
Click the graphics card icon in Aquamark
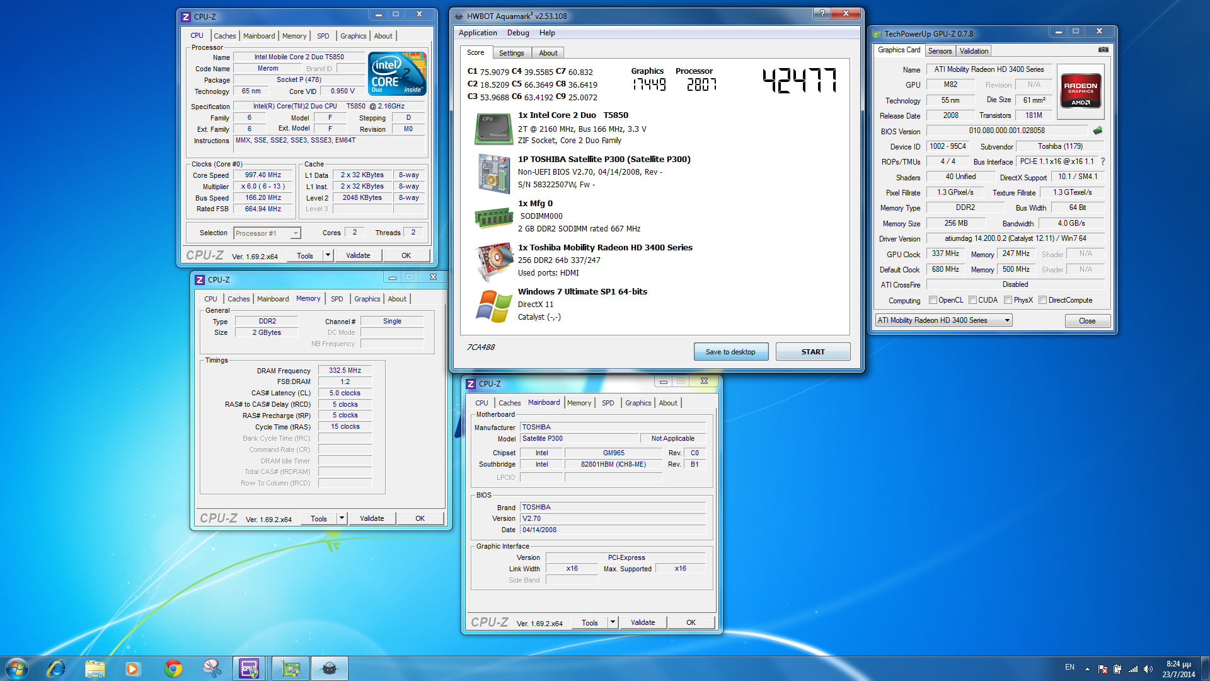(493, 262)
